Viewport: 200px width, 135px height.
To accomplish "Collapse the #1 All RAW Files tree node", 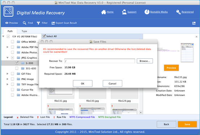I will tap(3, 37).
